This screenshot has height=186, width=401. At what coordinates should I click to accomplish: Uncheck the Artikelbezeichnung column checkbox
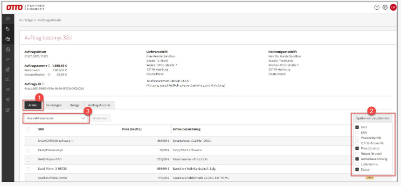point(357,158)
